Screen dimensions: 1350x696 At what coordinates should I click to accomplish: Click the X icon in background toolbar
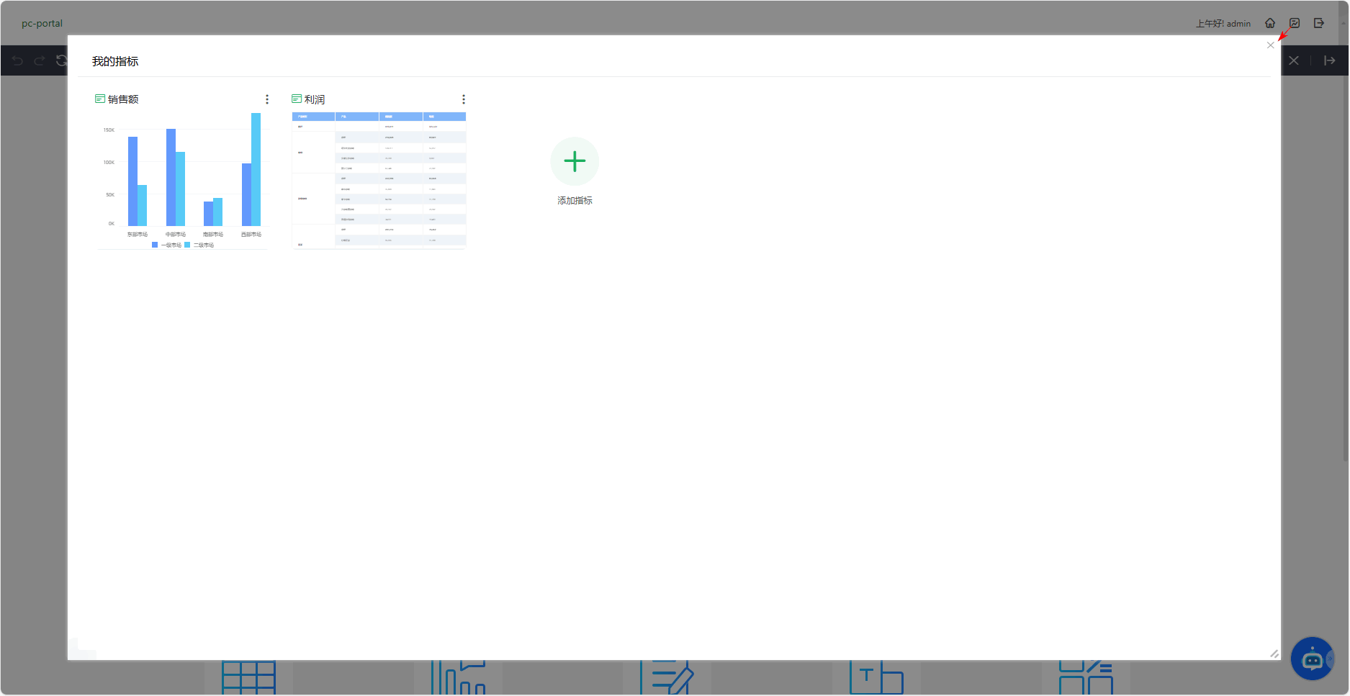pyautogui.click(x=1294, y=60)
